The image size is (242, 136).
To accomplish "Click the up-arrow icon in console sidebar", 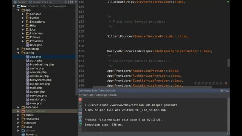I will tap(80, 103).
